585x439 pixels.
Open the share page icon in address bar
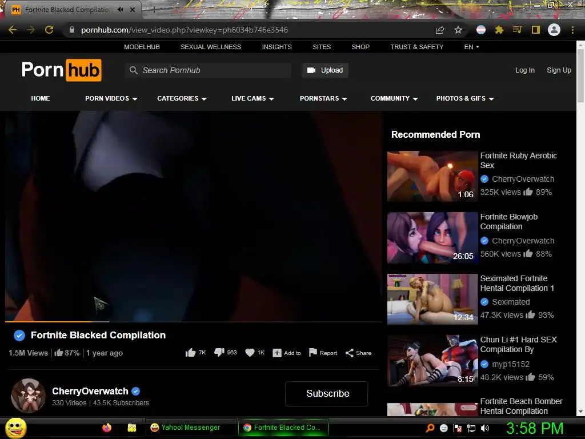pyautogui.click(x=440, y=30)
